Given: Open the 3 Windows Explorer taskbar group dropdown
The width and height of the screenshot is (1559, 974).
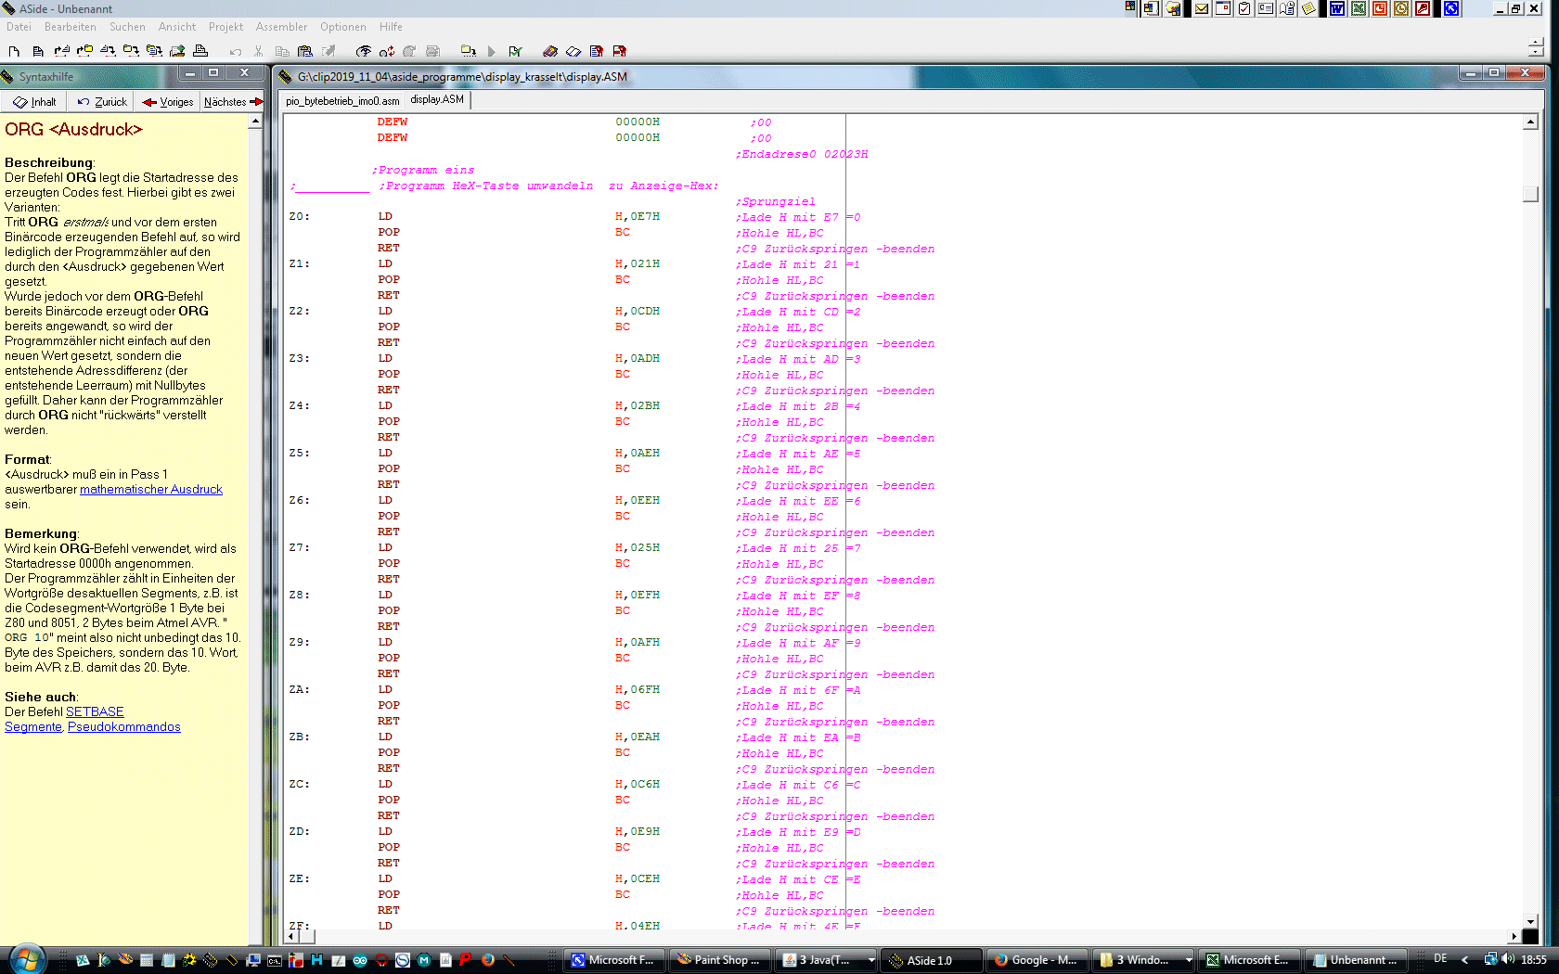Looking at the screenshot, I should click(1188, 960).
